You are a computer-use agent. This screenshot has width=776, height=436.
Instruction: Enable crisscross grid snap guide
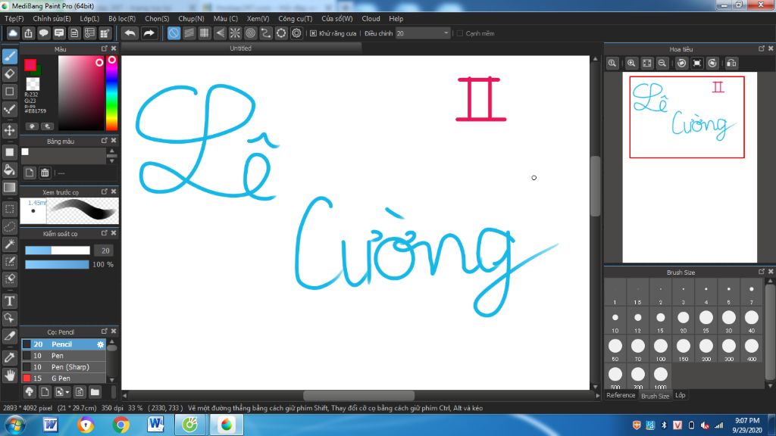(205, 33)
